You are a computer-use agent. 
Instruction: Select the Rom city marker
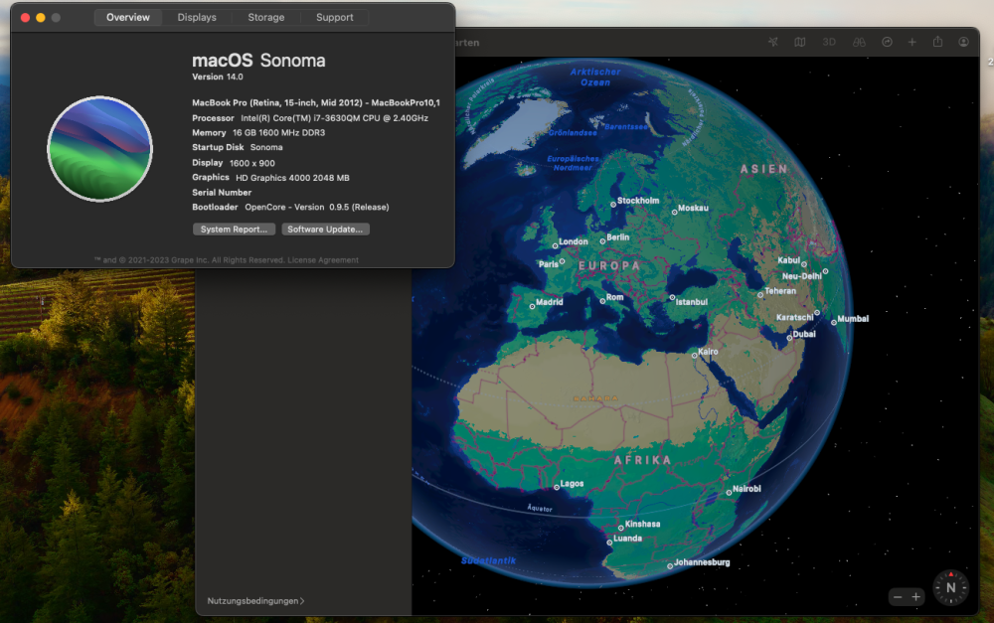(x=603, y=301)
